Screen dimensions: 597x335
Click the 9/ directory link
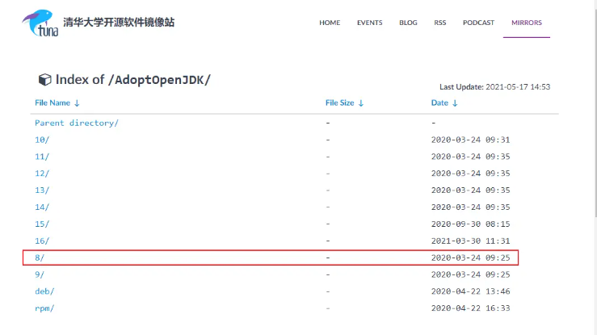coord(40,274)
